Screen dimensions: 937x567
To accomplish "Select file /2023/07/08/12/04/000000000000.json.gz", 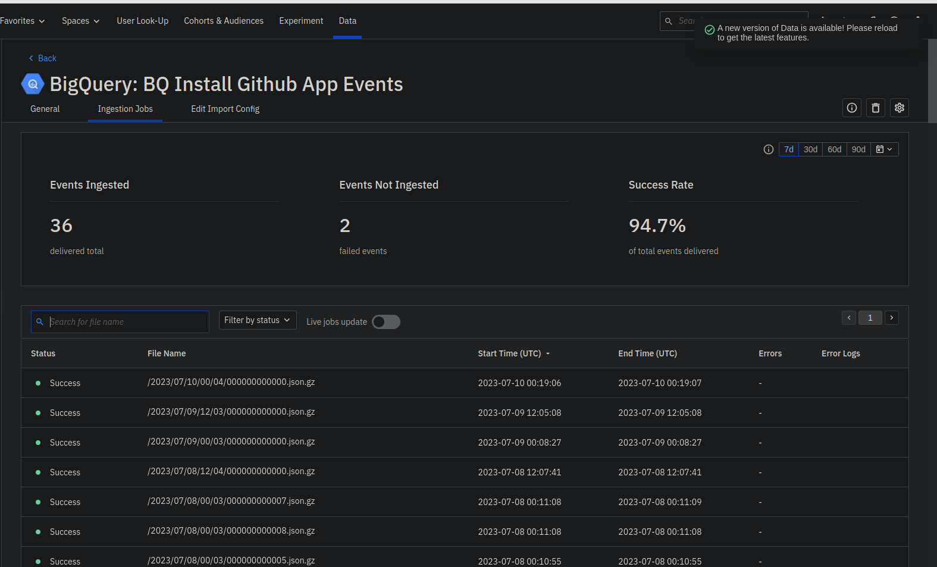I will (231, 471).
